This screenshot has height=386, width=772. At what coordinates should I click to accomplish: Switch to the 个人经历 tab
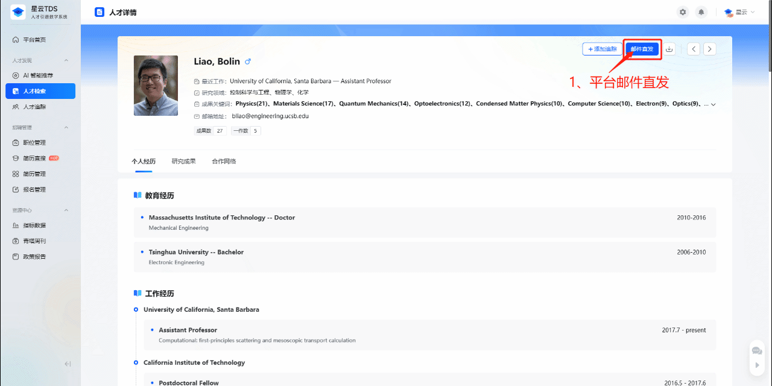144,162
